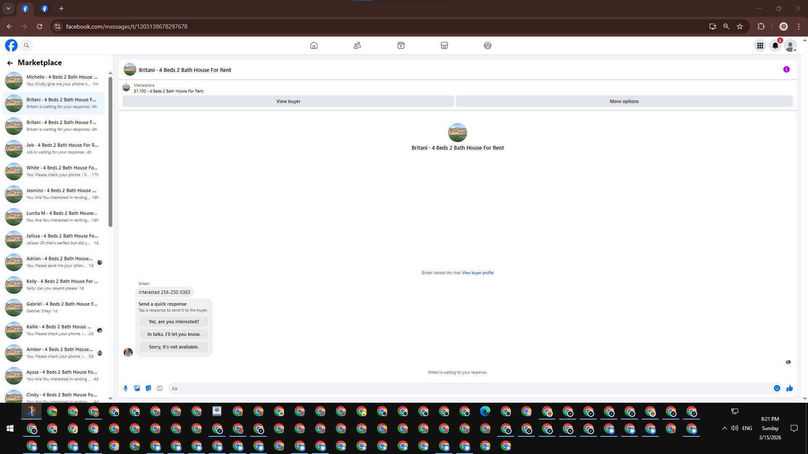Screen dimensions: 808x454
Task: Open Facebook search magnifier
Action: [27, 45]
